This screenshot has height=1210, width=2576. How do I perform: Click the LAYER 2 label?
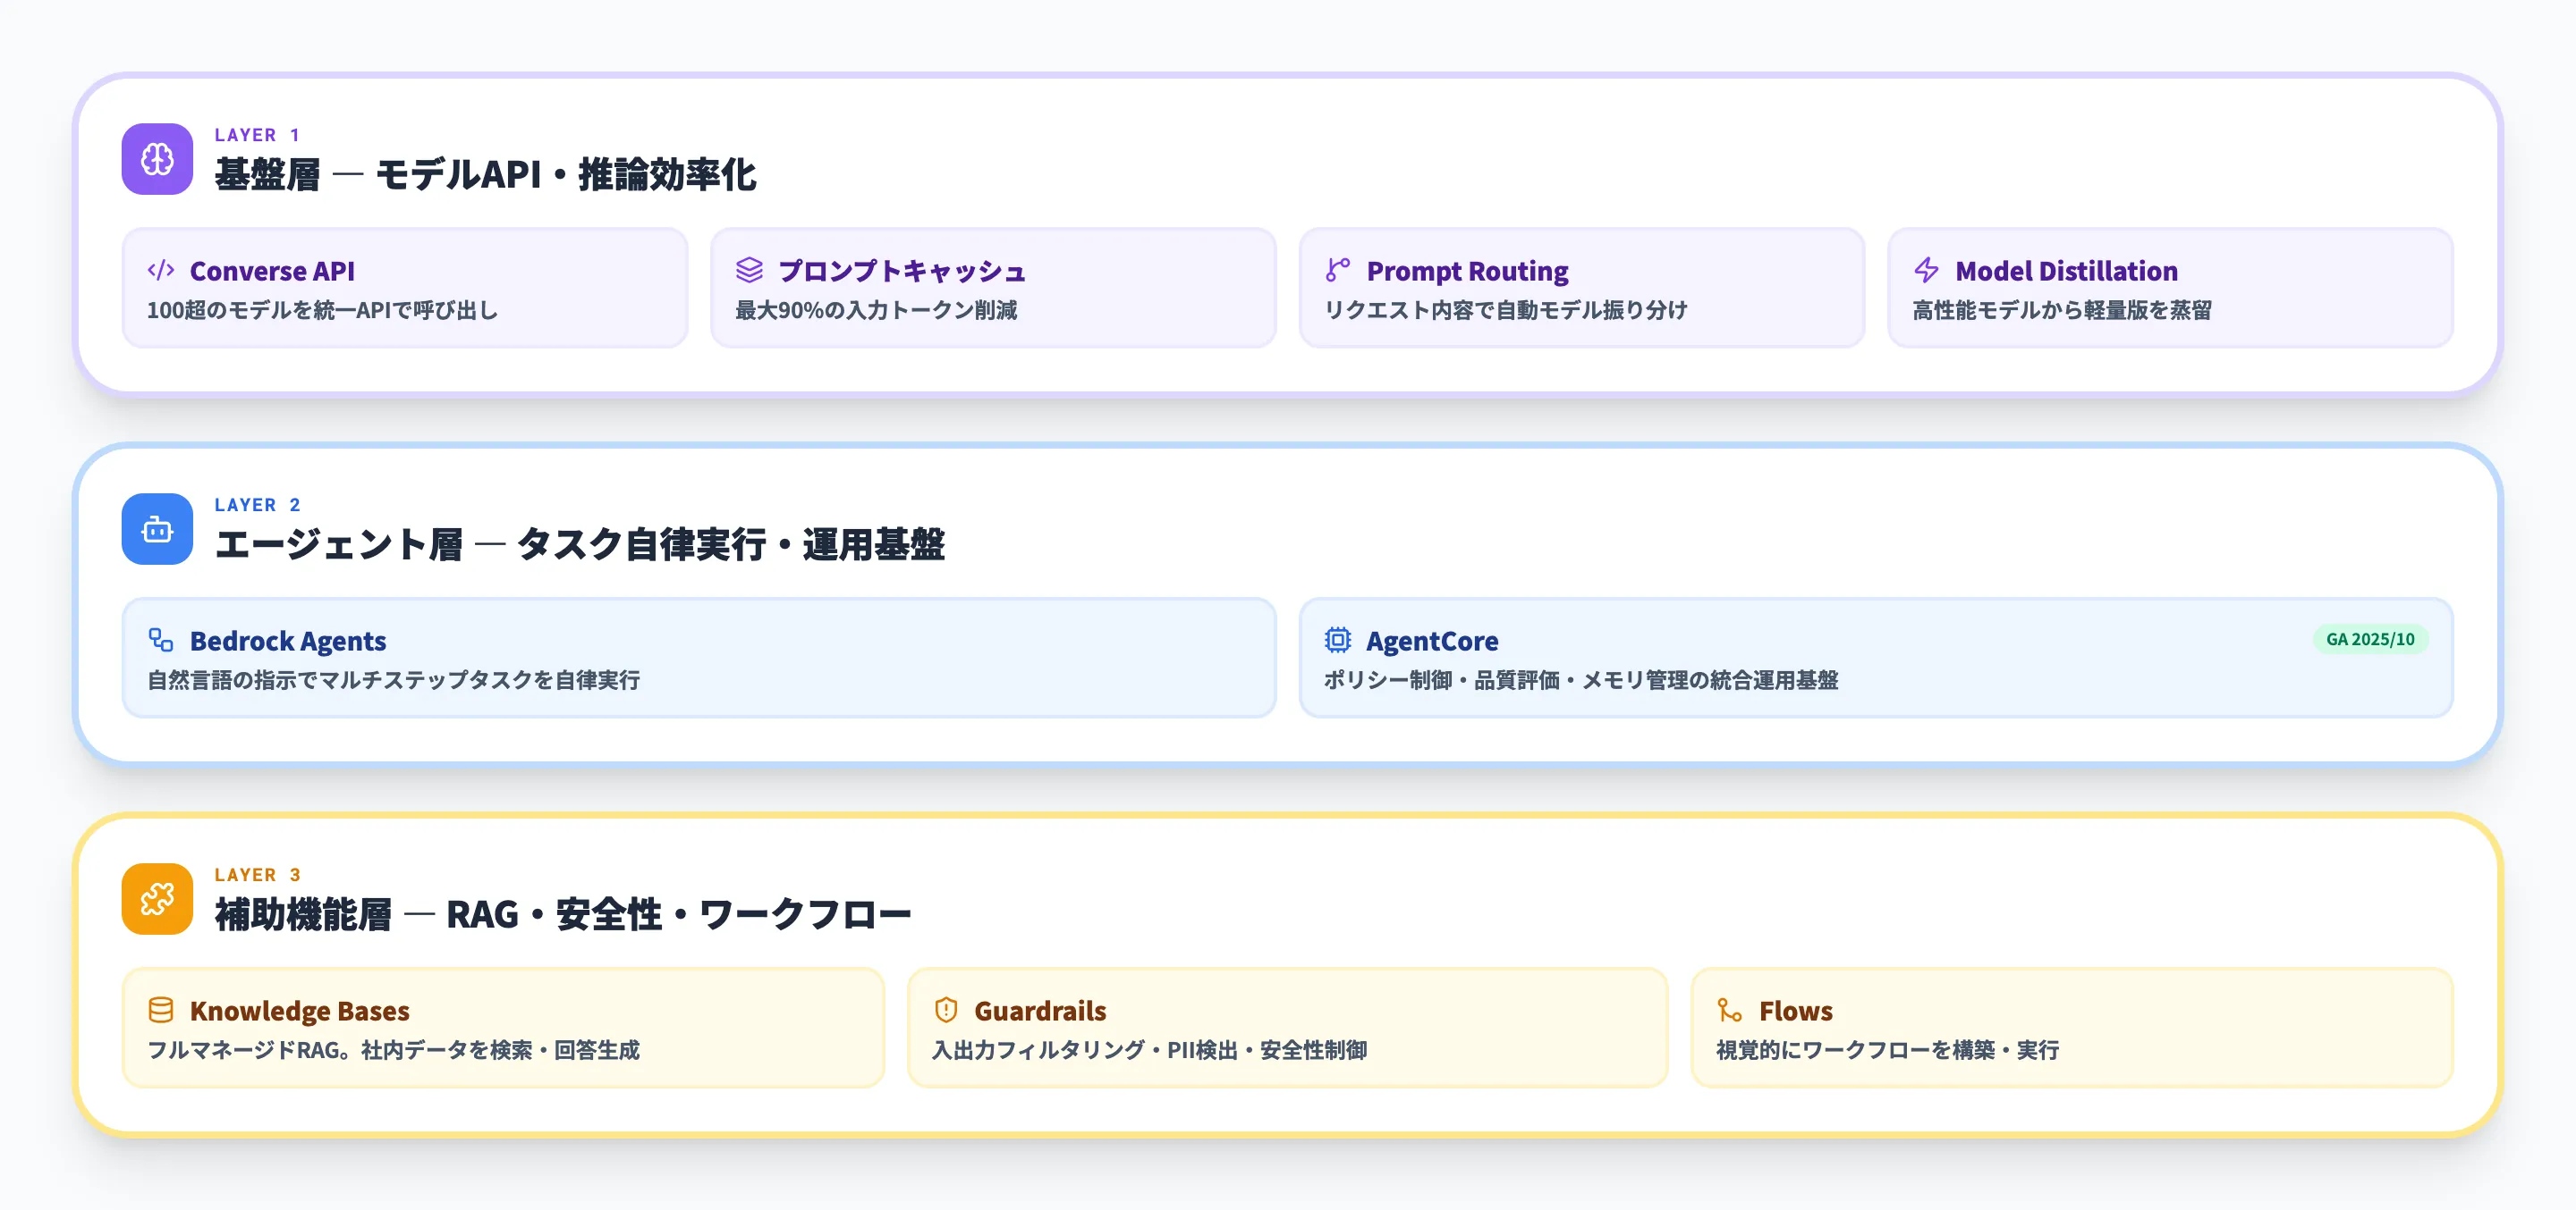point(257,505)
